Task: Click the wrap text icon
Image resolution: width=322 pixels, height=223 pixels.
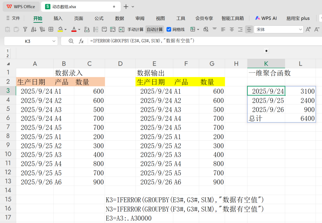Action: click(104, 30)
